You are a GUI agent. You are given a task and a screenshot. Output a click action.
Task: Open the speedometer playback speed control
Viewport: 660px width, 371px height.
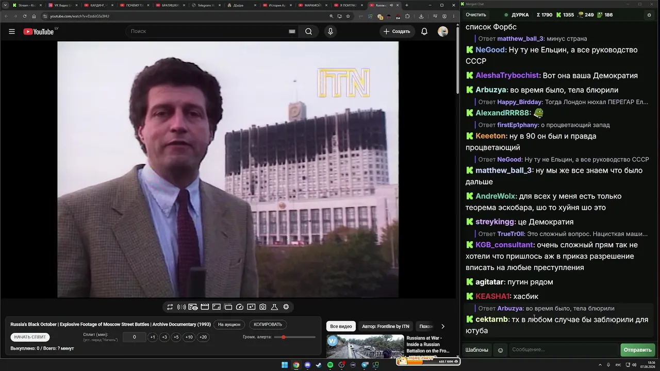(x=240, y=307)
